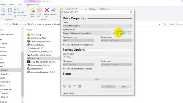Show Rufus about information icon
The image size is (183, 103).
point(69,86)
